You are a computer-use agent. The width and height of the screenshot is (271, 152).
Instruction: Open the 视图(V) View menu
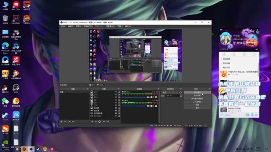[x=79, y=26]
